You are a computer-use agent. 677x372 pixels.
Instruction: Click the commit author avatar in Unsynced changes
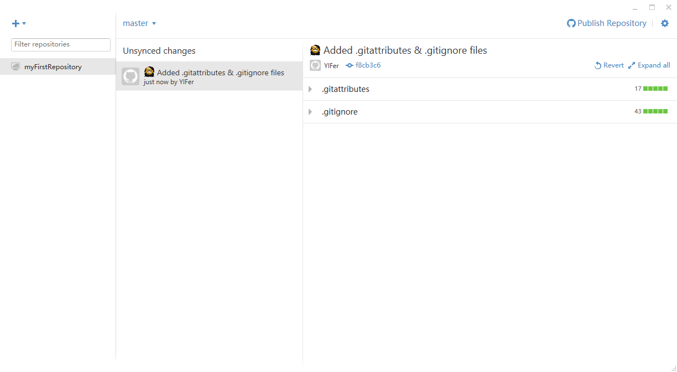click(131, 76)
